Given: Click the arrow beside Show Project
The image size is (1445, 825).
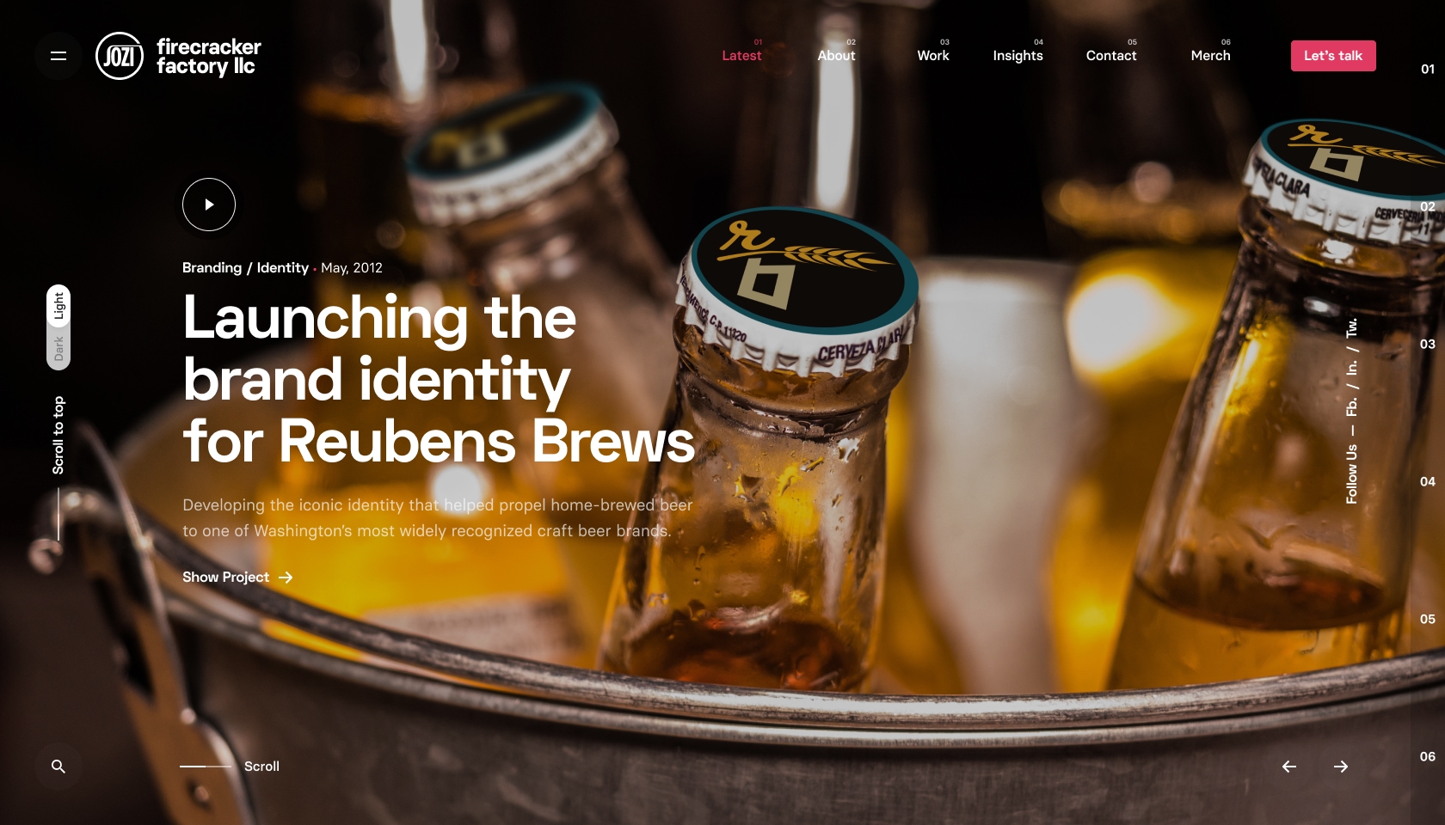Looking at the screenshot, I should [x=286, y=577].
